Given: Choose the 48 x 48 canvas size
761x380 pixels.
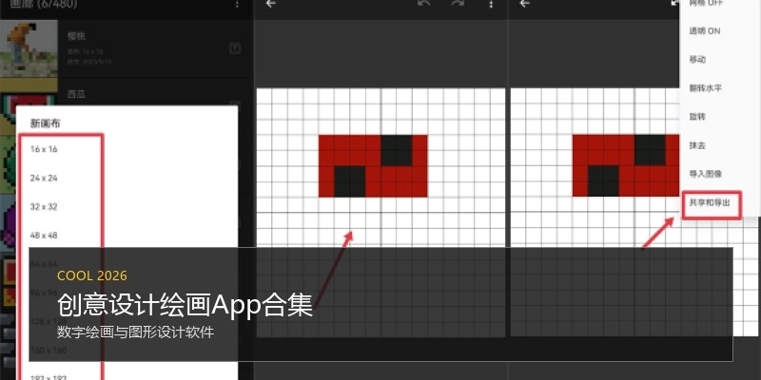Looking at the screenshot, I should 44,235.
